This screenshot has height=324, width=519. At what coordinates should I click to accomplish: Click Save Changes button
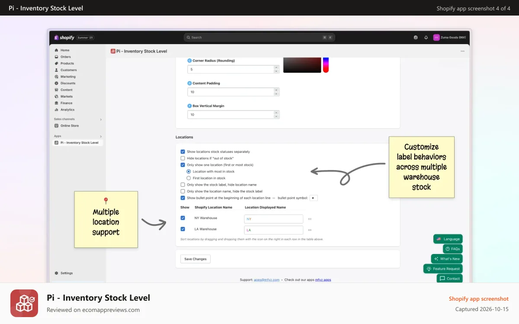click(x=195, y=259)
